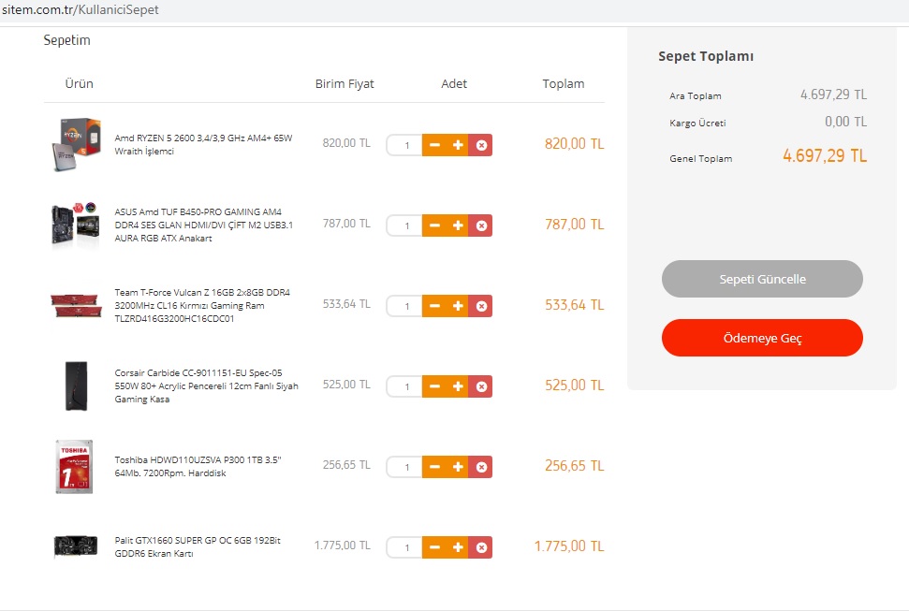Viewport: 909px width, 611px height.
Task: Click the red RAM sticks thumbnail
Action: [x=76, y=305]
